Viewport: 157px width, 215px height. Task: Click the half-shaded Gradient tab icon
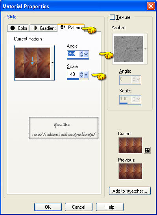tap(35, 28)
